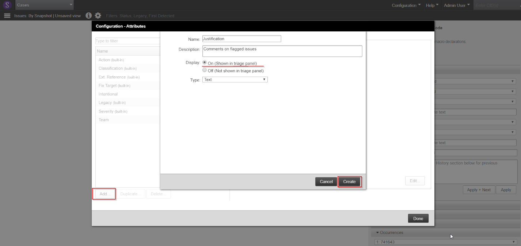521x246 pixels.
Task: Select the Intentional attribute row
Action: pos(128,94)
